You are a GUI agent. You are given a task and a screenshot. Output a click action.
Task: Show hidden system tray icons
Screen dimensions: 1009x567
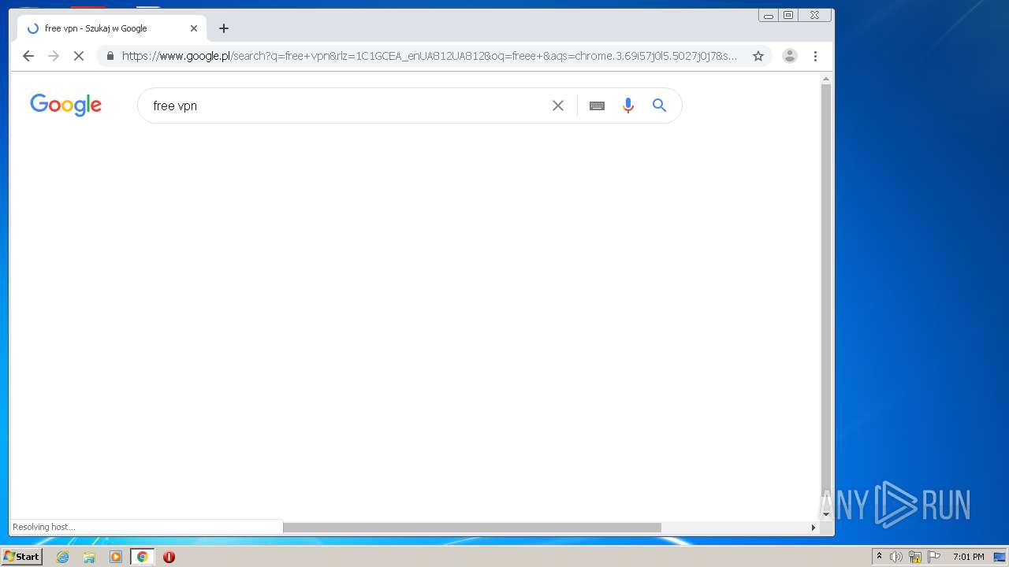coord(879,557)
